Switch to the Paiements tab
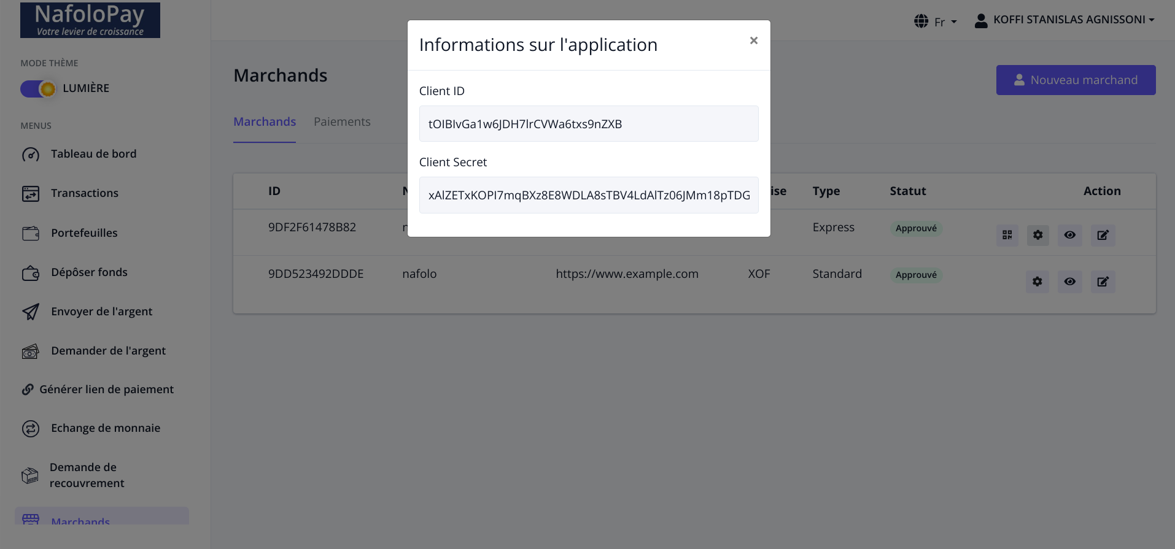 (x=342, y=122)
